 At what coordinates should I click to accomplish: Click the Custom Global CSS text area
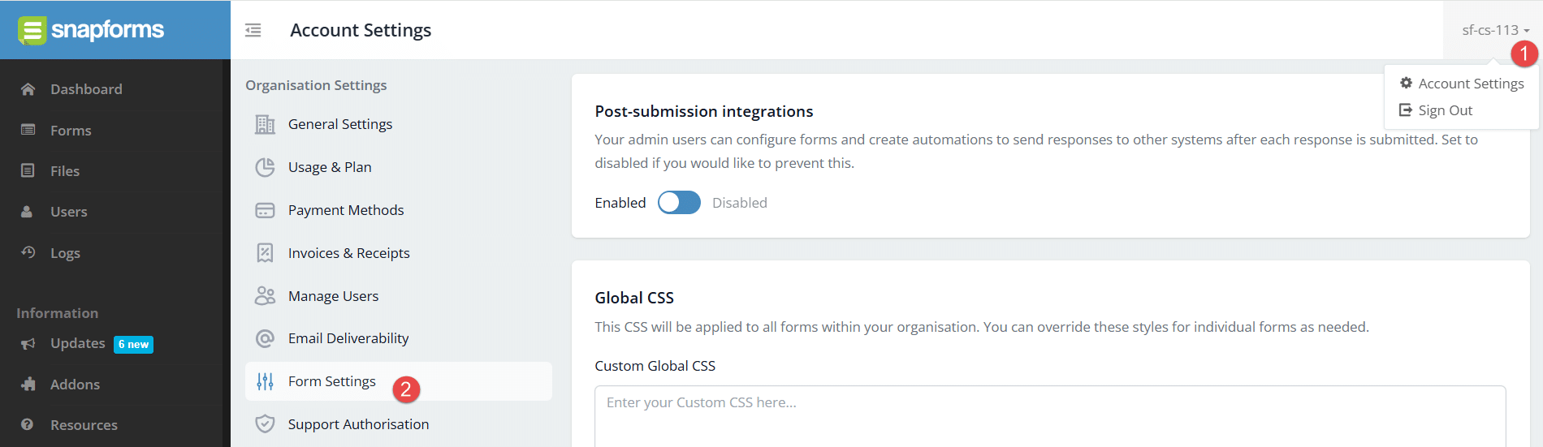point(1050,416)
